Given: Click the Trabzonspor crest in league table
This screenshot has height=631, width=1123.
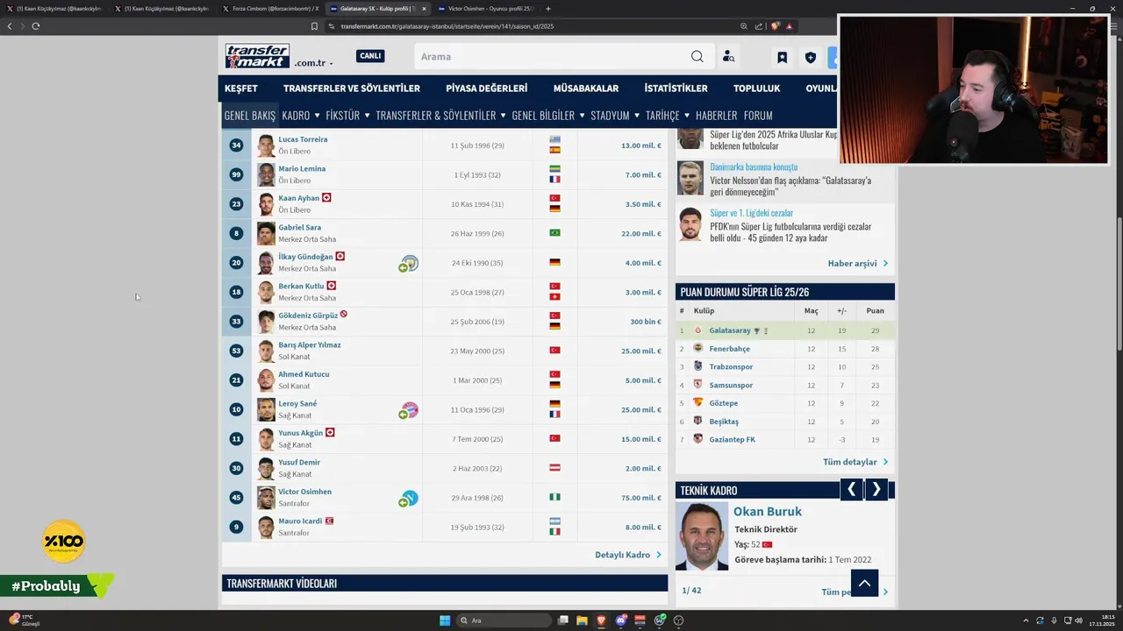Looking at the screenshot, I should [698, 366].
